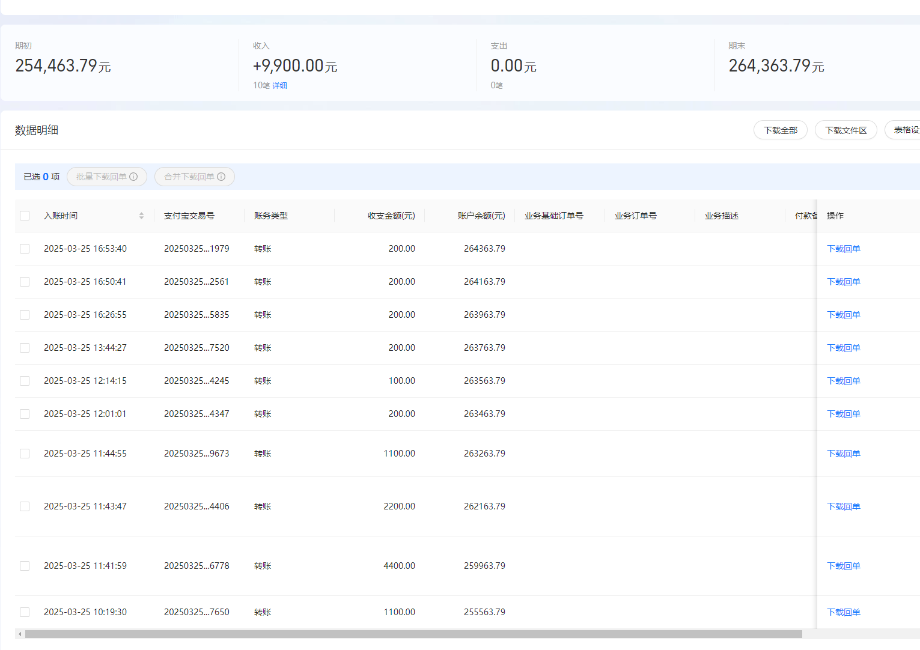
Task: Click info icon on 合并下载回单 button
Action: pyautogui.click(x=221, y=177)
